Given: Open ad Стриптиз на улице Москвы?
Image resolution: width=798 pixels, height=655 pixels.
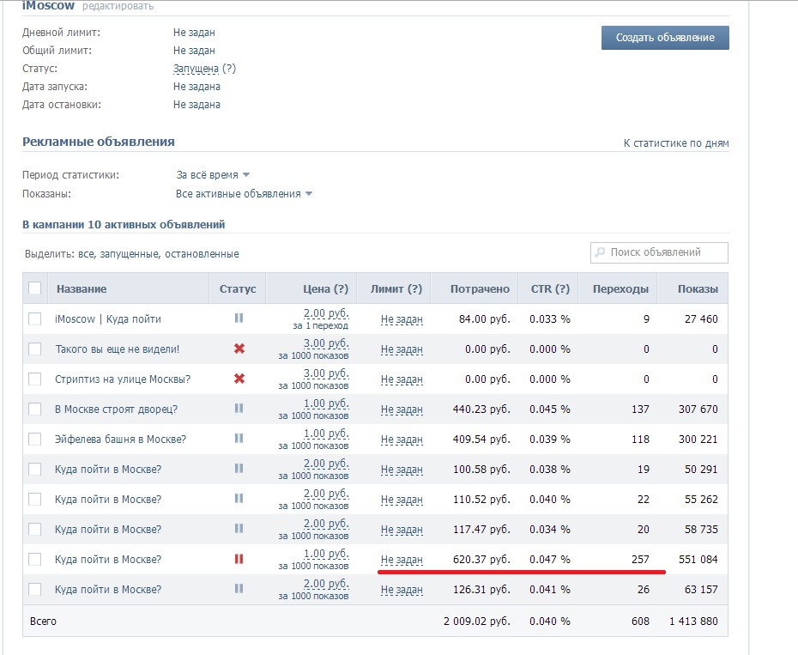Looking at the screenshot, I should point(123,379).
